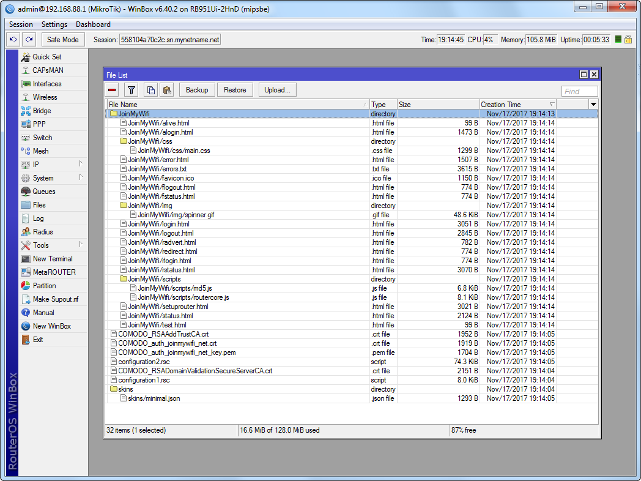Click the Backup button

tap(197, 90)
